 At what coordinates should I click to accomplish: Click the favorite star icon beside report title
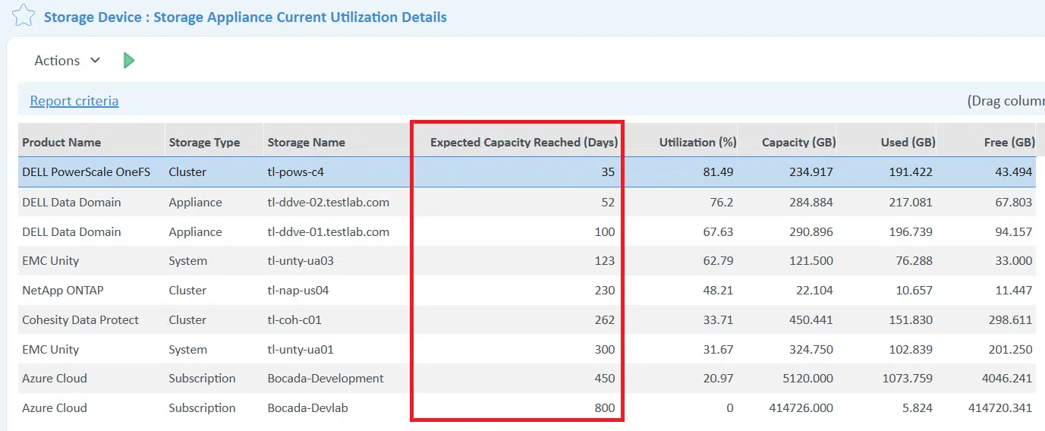tap(23, 15)
